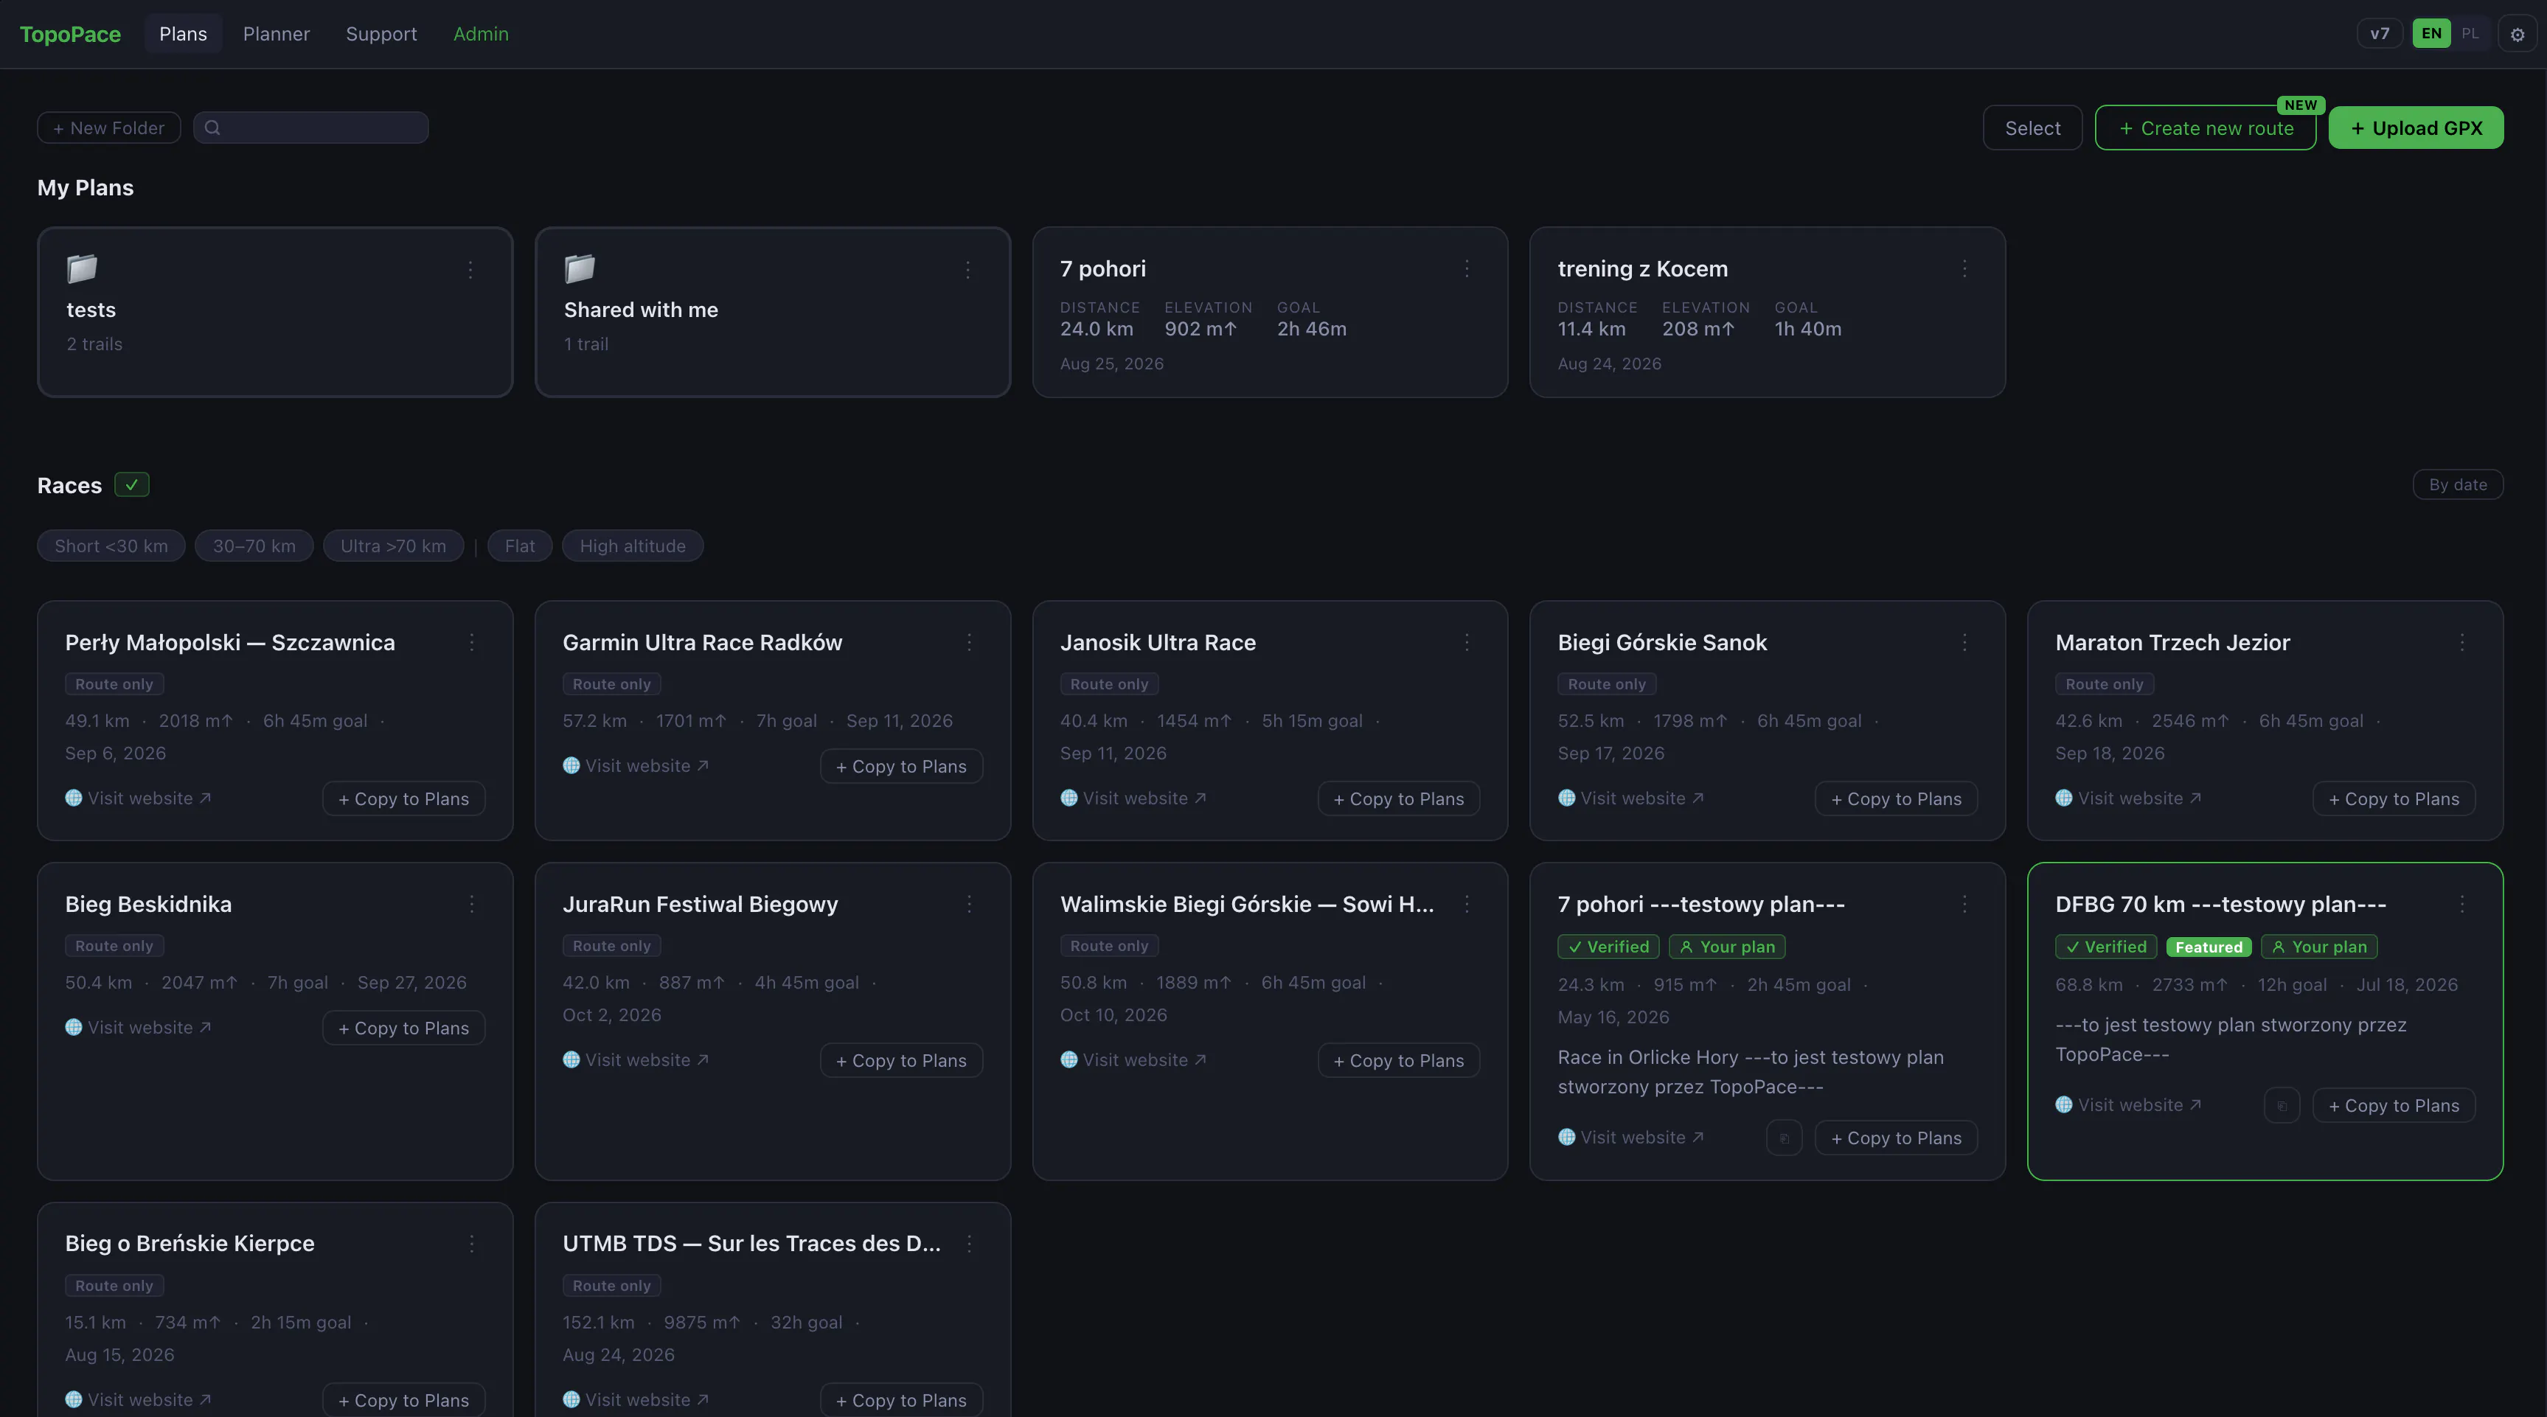Copy Biegi Górskie Sanok to Plans
Viewport: 2547px width, 1417px height.
(1897, 799)
